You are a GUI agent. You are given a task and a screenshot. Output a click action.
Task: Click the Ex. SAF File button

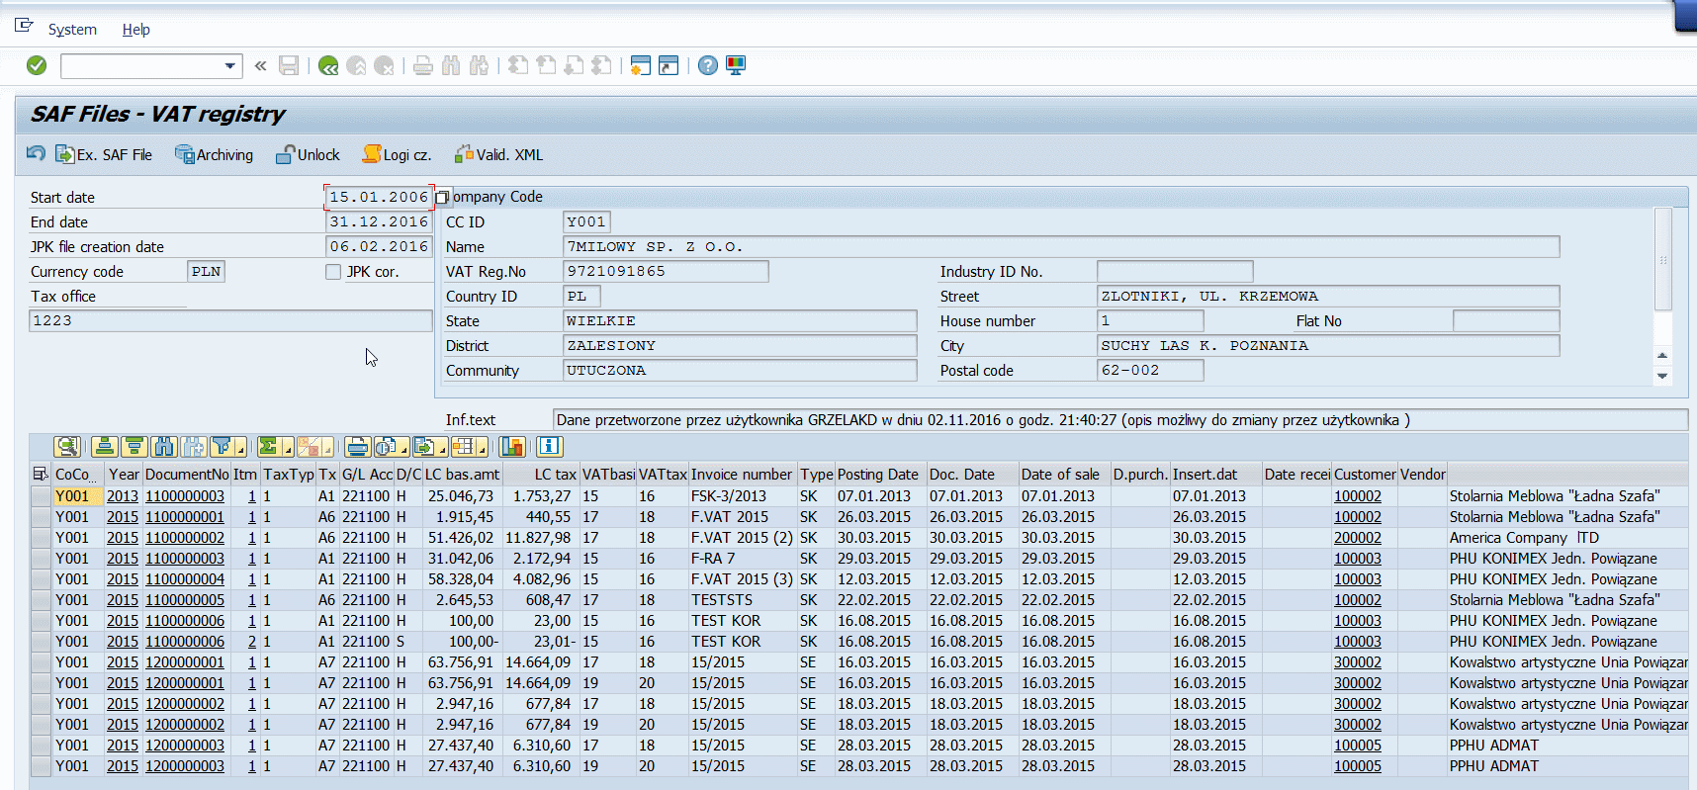pos(104,155)
